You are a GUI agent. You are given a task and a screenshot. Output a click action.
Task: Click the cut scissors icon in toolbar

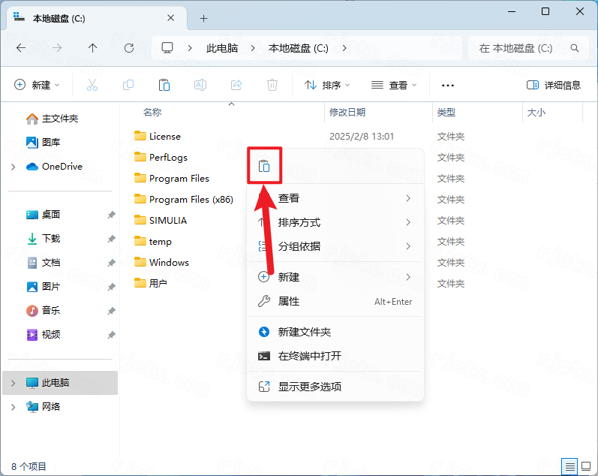pyautogui.click(x=92, y=85)
